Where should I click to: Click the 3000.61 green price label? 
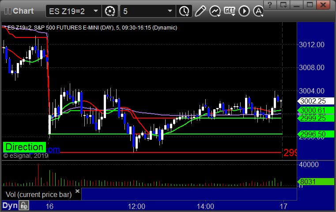[316, 110]
